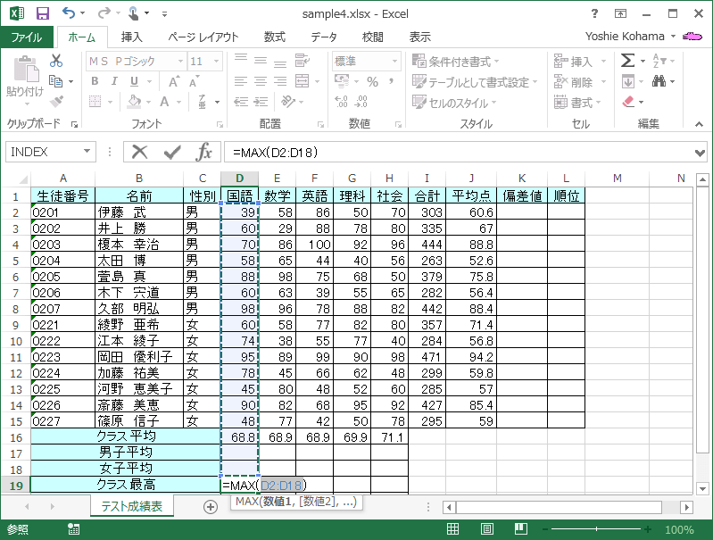713x540 pixels.
Task: Click the decrease decimal icon
Action: click(x=361, y=102)
